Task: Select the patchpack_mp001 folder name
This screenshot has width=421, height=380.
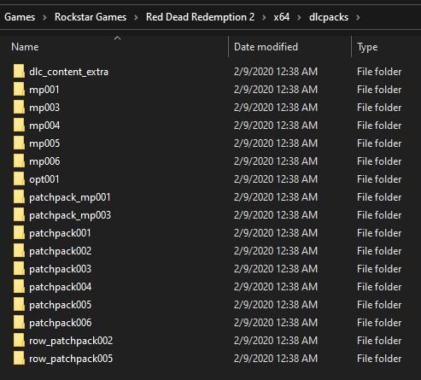Action: pyautogui.click(x=70, y=197)
